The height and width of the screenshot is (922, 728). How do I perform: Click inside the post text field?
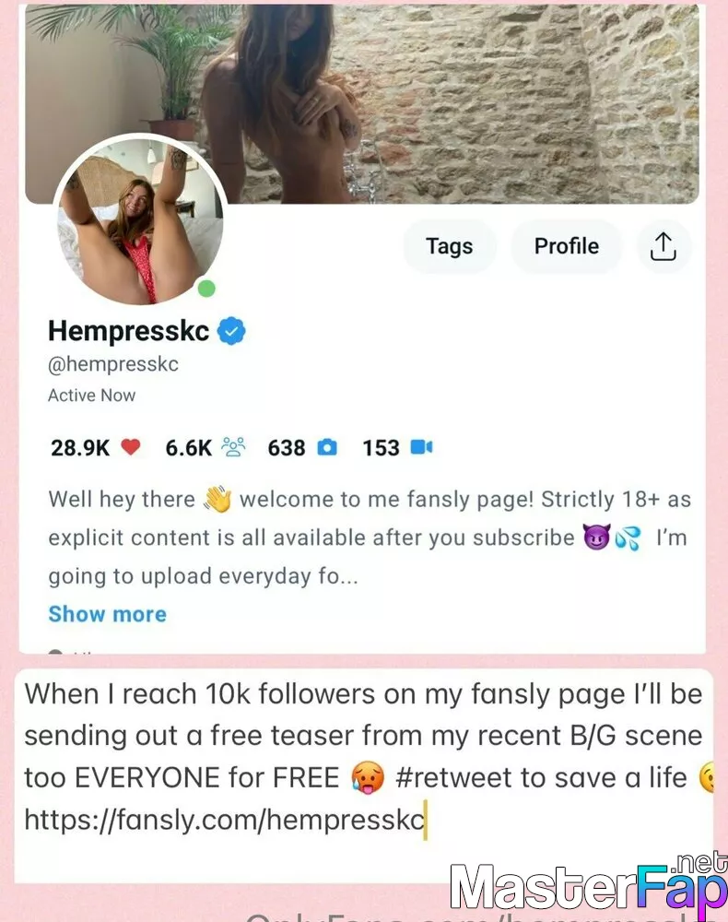click(364, 775)
